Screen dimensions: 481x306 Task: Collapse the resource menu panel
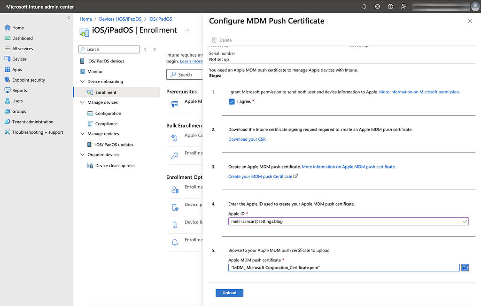(155, 49)
